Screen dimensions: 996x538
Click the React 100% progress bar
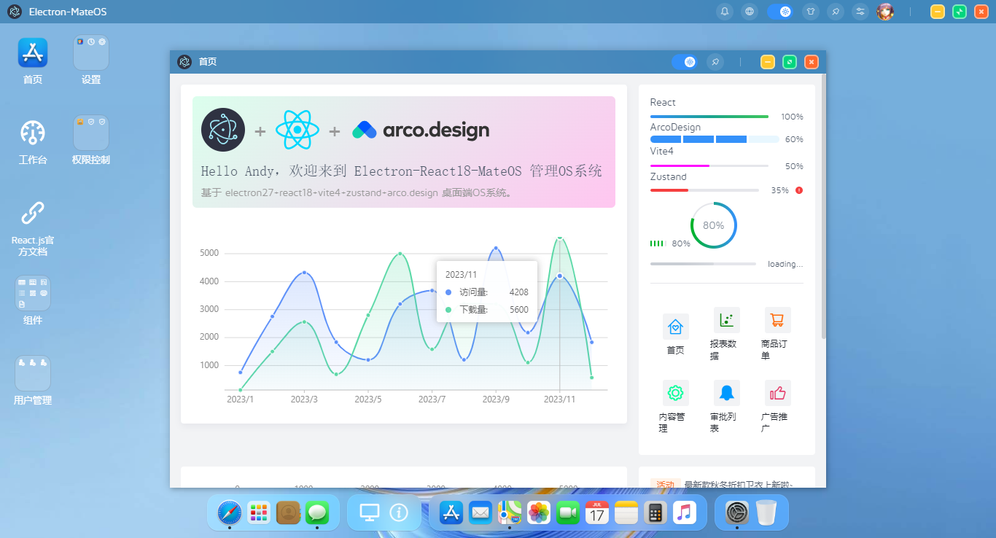(709, 117)
